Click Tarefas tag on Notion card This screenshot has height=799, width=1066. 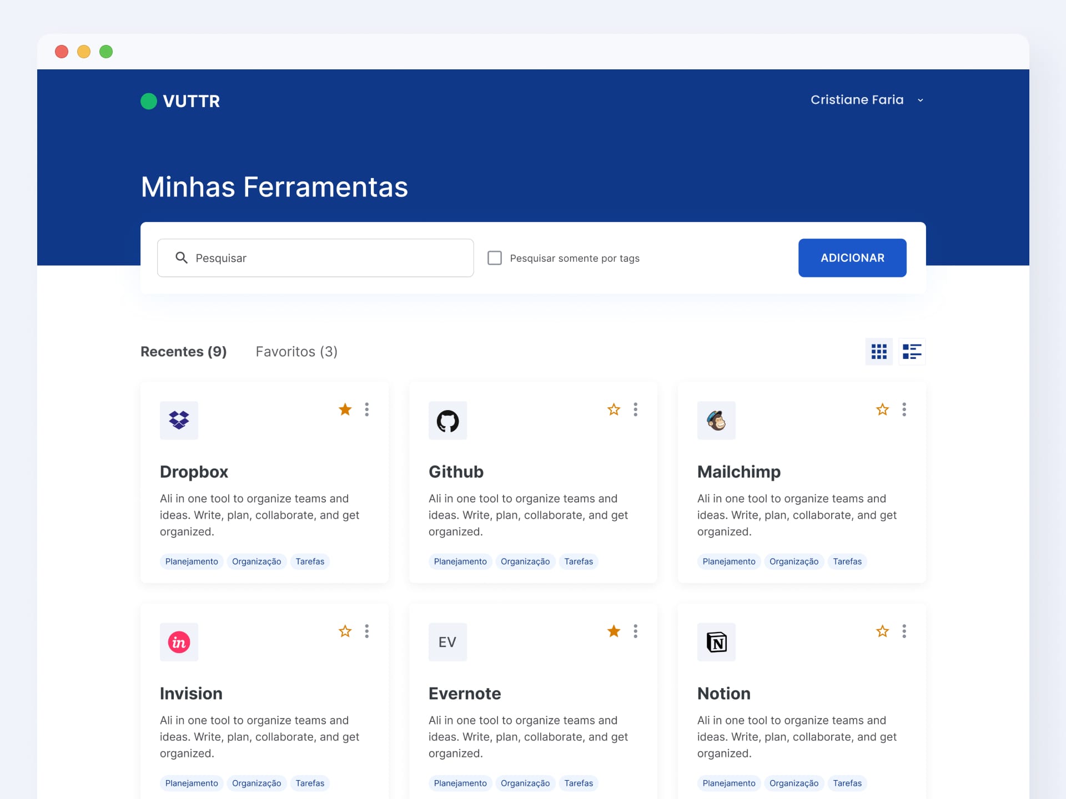[847, 783]
